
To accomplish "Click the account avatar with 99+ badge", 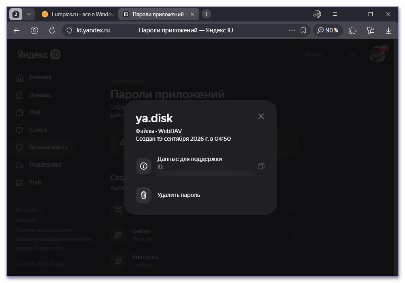I will point(377,55).
